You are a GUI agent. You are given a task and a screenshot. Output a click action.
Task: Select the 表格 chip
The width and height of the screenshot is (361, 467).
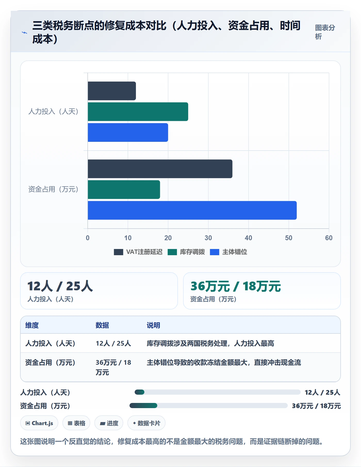pos(76,423)
